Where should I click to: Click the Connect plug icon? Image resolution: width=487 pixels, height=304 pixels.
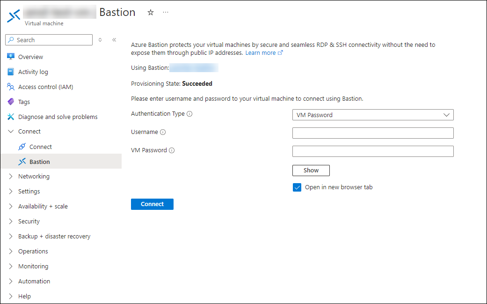click(22, 147)
